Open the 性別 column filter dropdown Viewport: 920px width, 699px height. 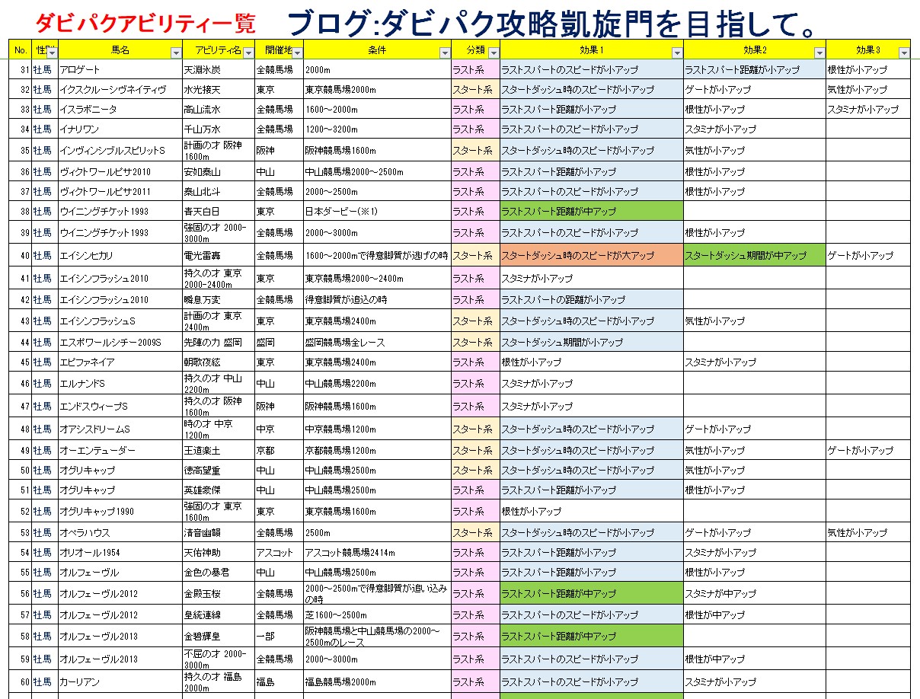[52, 53]
